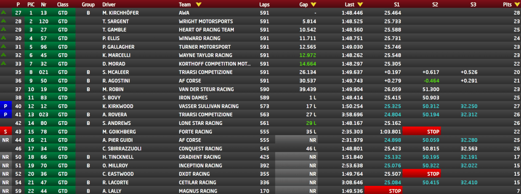Image resolution: width=521 pixels, height=194 pixels.
Task: Sort by the Nr column header
Action: click(x=43, y=5)
